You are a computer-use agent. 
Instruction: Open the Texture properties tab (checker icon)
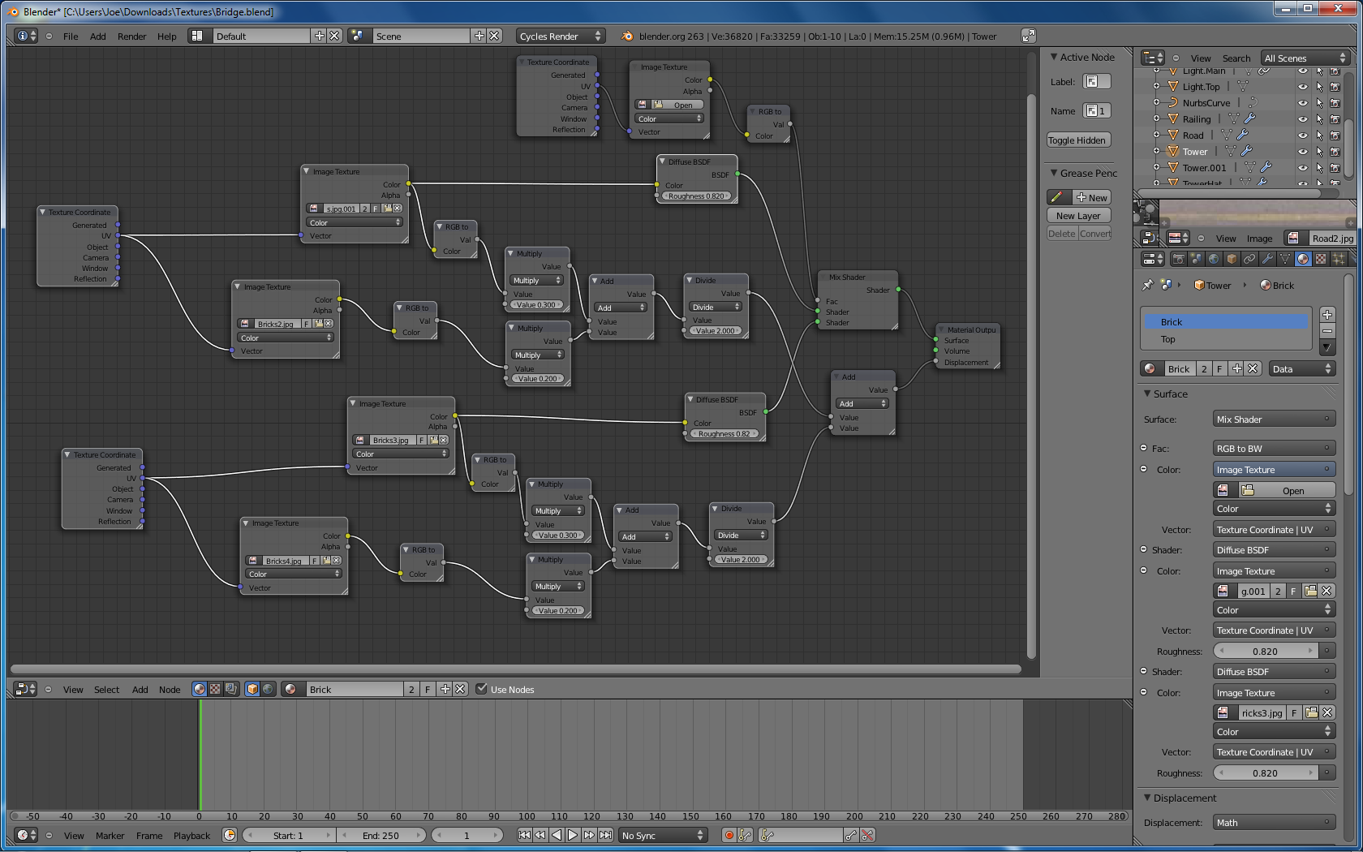[x=1321, y=259]
